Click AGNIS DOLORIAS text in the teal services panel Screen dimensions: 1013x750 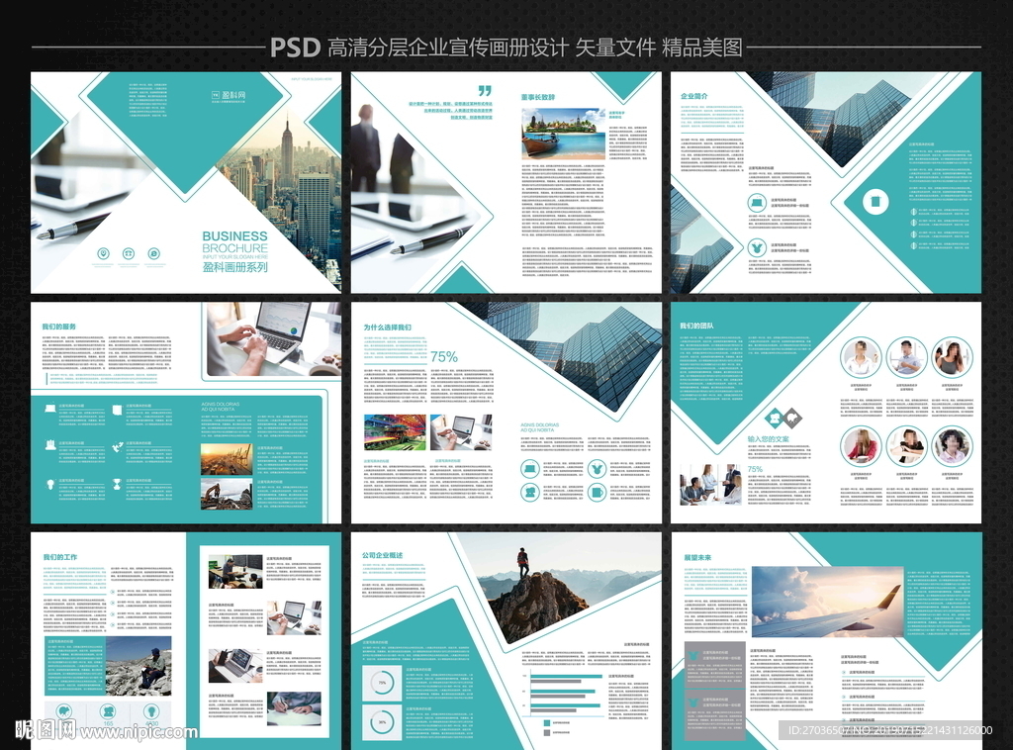(220, 407)
